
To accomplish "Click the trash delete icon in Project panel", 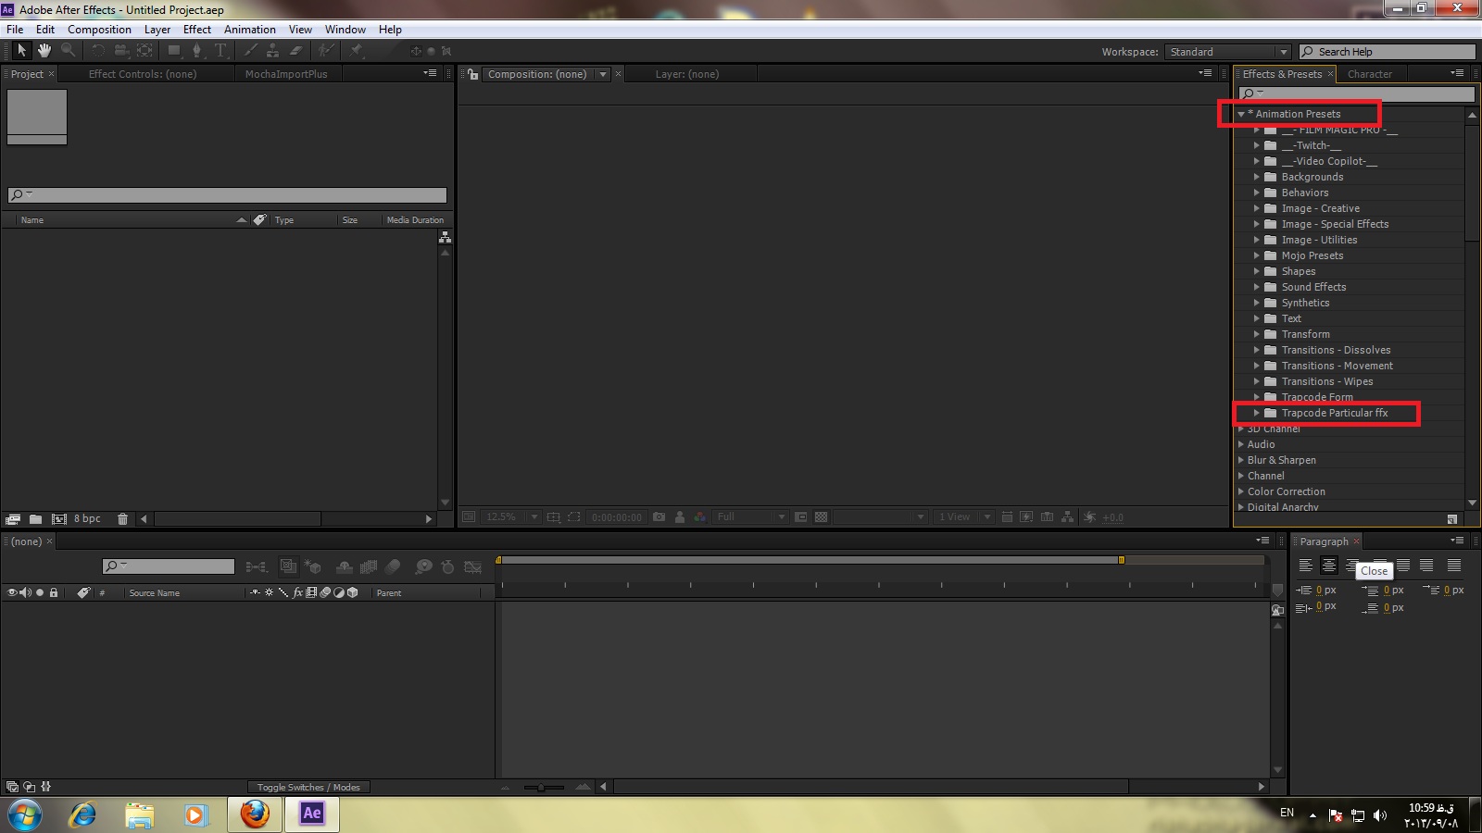I will pos(122,519).
